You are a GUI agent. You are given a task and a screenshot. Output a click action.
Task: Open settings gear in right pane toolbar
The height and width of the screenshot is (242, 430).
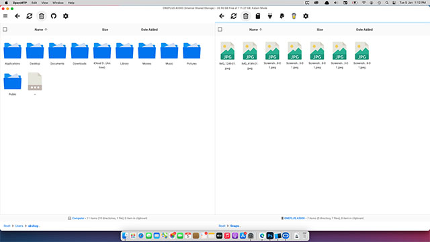[306, 16]
